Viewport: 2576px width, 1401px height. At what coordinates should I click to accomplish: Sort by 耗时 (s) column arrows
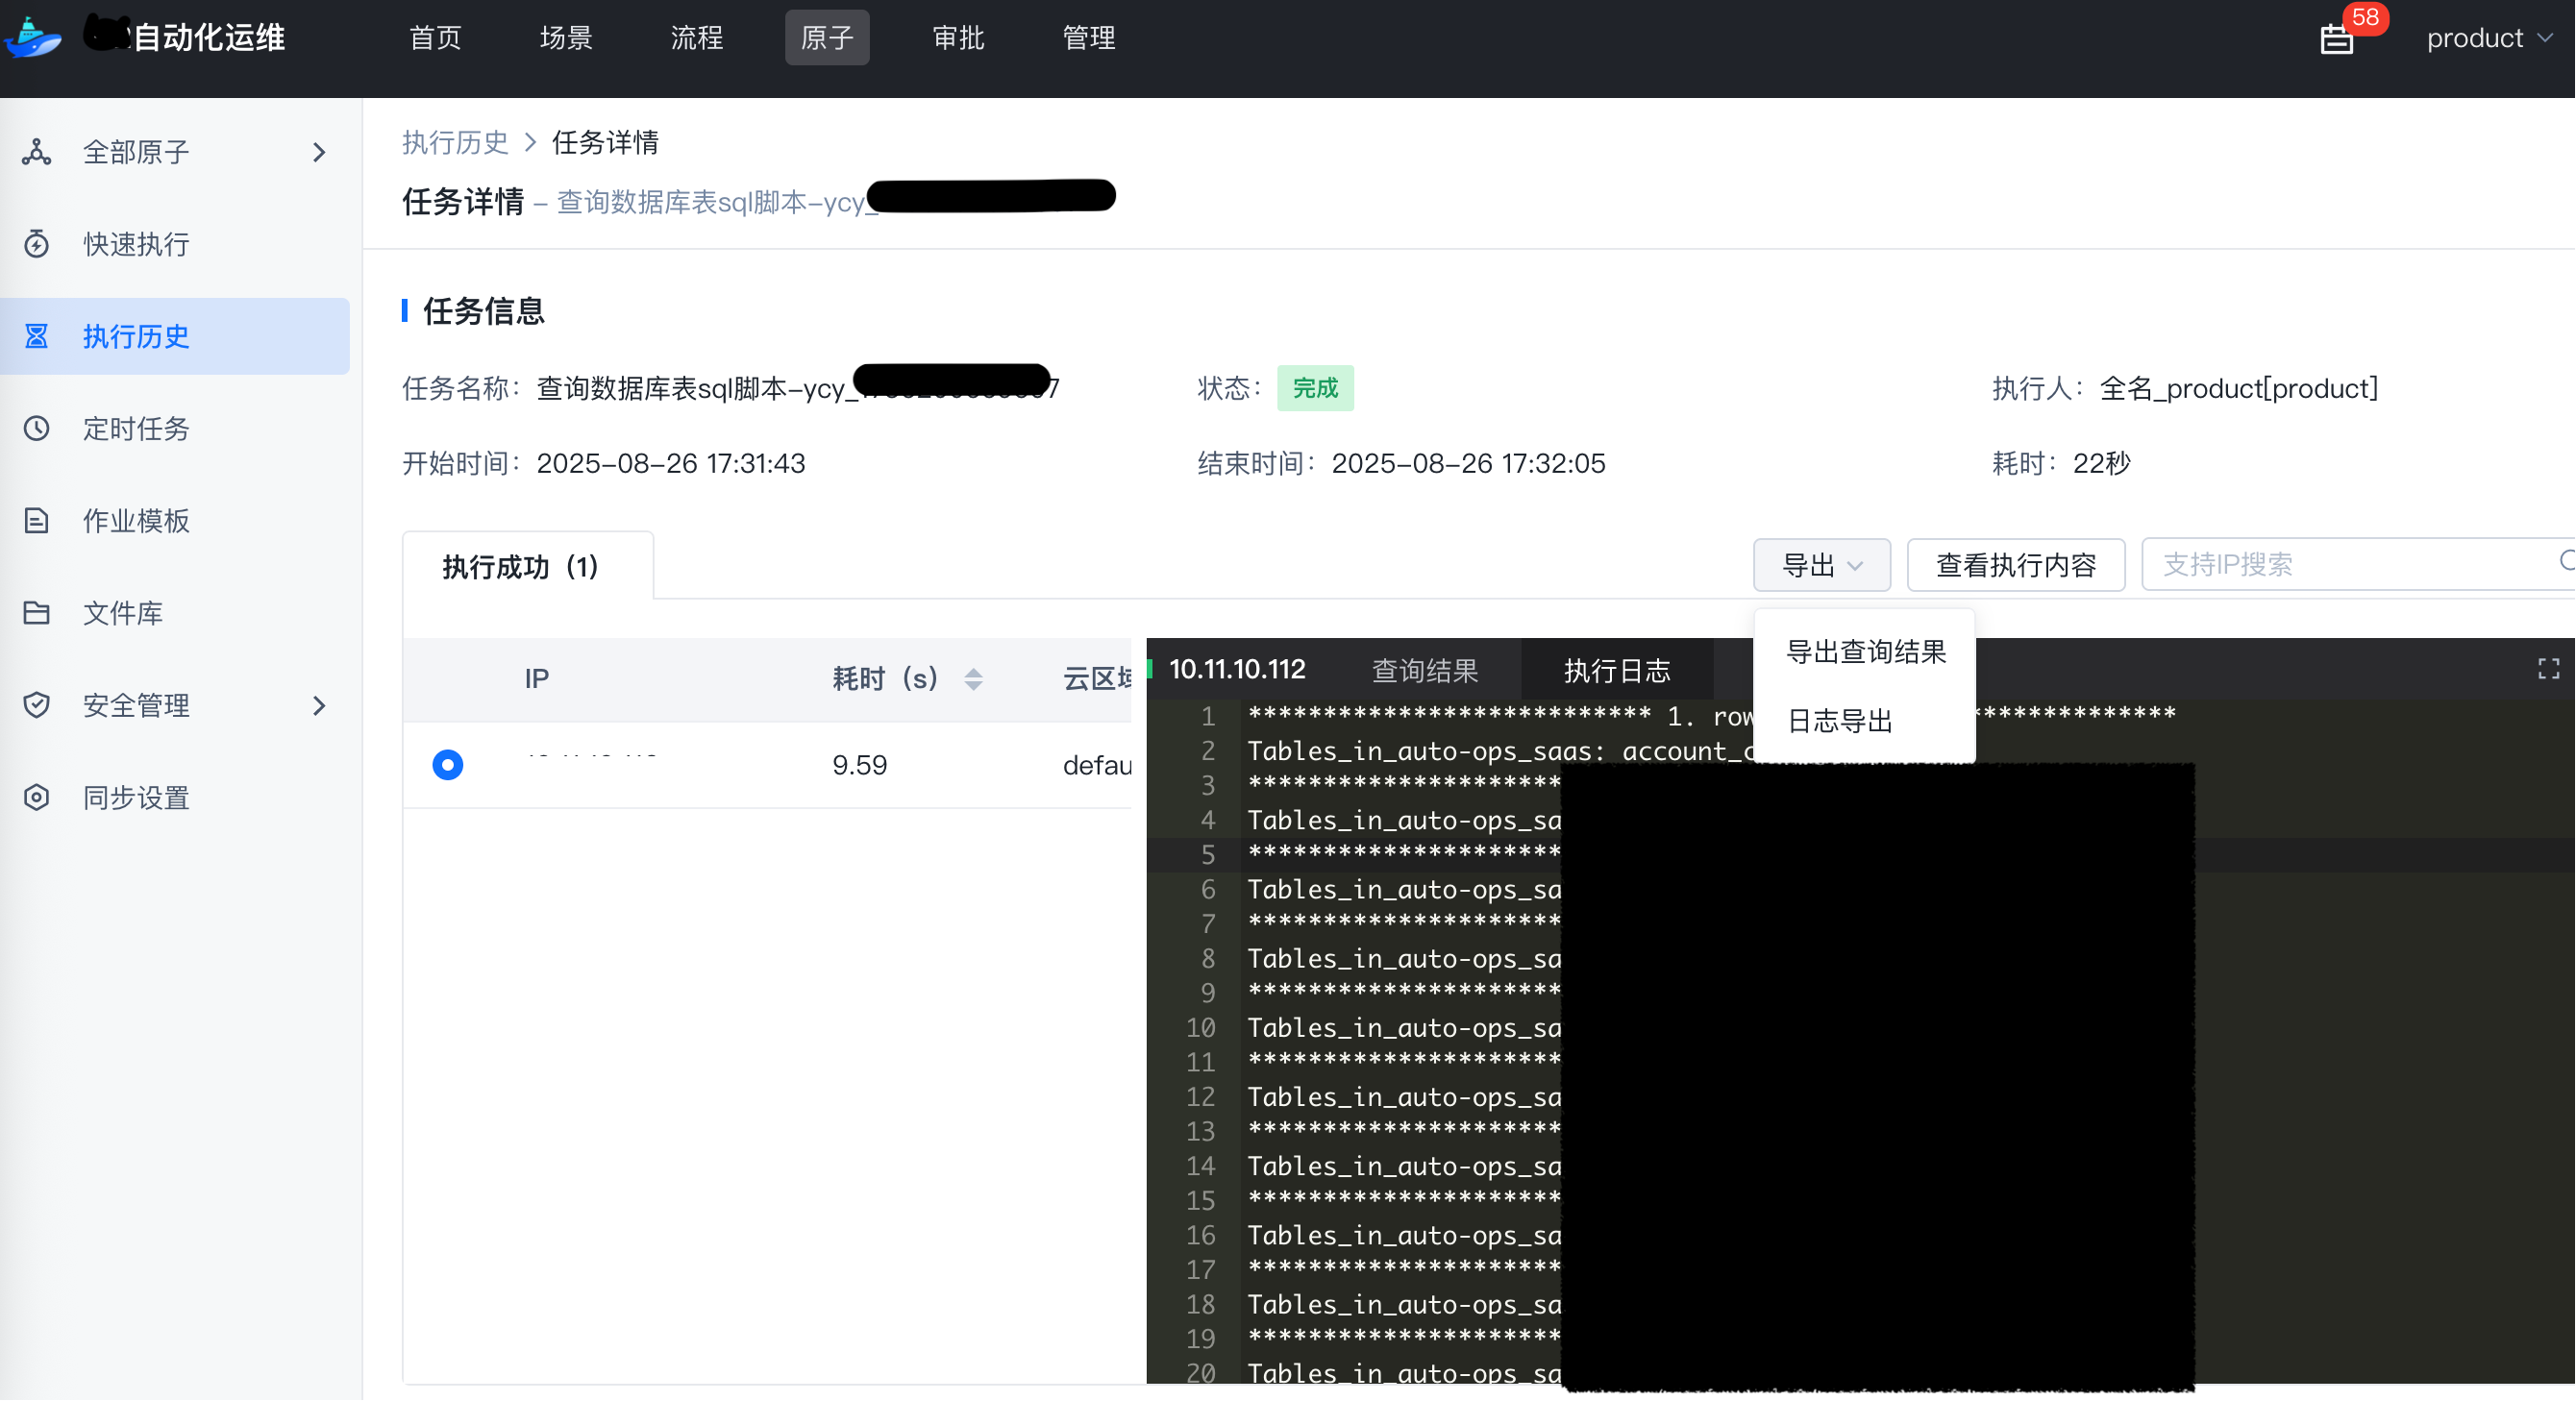(x=973, y=679)
